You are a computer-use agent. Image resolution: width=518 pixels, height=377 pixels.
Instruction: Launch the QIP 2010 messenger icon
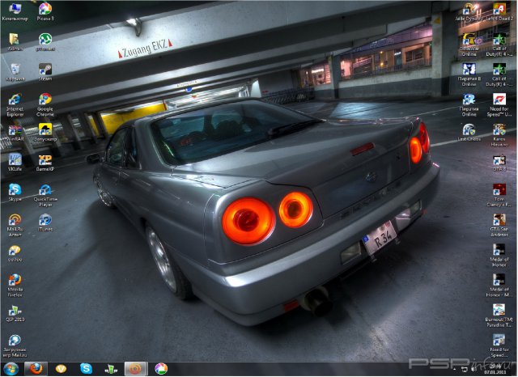click(x=15, y=311)
